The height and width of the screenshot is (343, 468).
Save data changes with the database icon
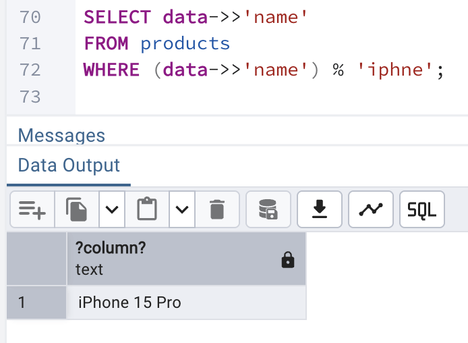268,210
